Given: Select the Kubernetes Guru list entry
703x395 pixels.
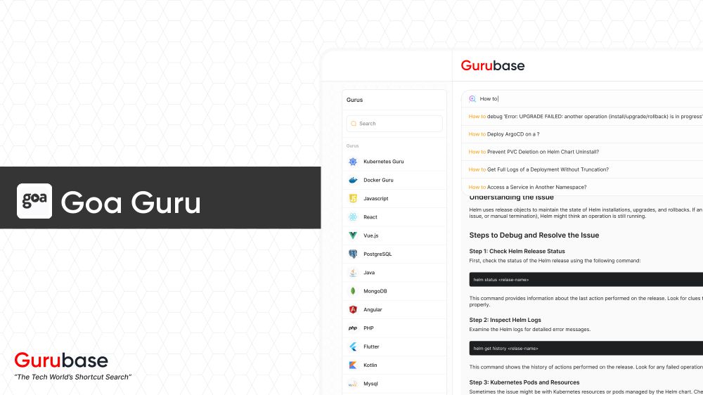Looking at the screenshot, I should [x=394, y=162].
